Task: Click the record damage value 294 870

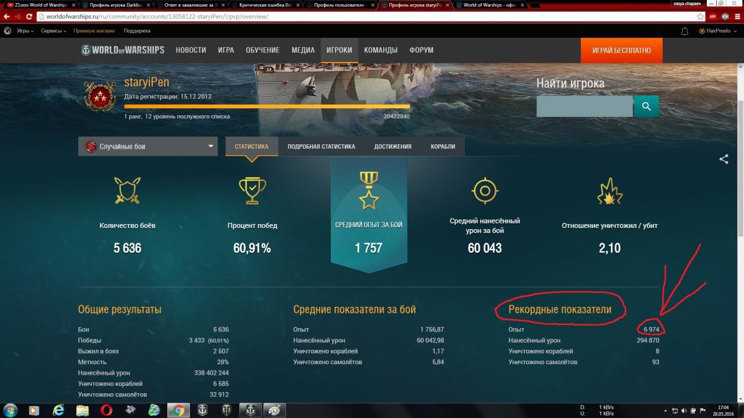Action: [648, 340]
